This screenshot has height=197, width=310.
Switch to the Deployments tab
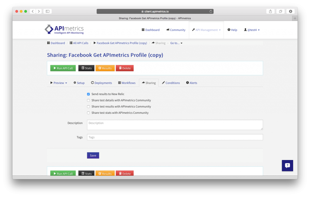click(101, 83)
